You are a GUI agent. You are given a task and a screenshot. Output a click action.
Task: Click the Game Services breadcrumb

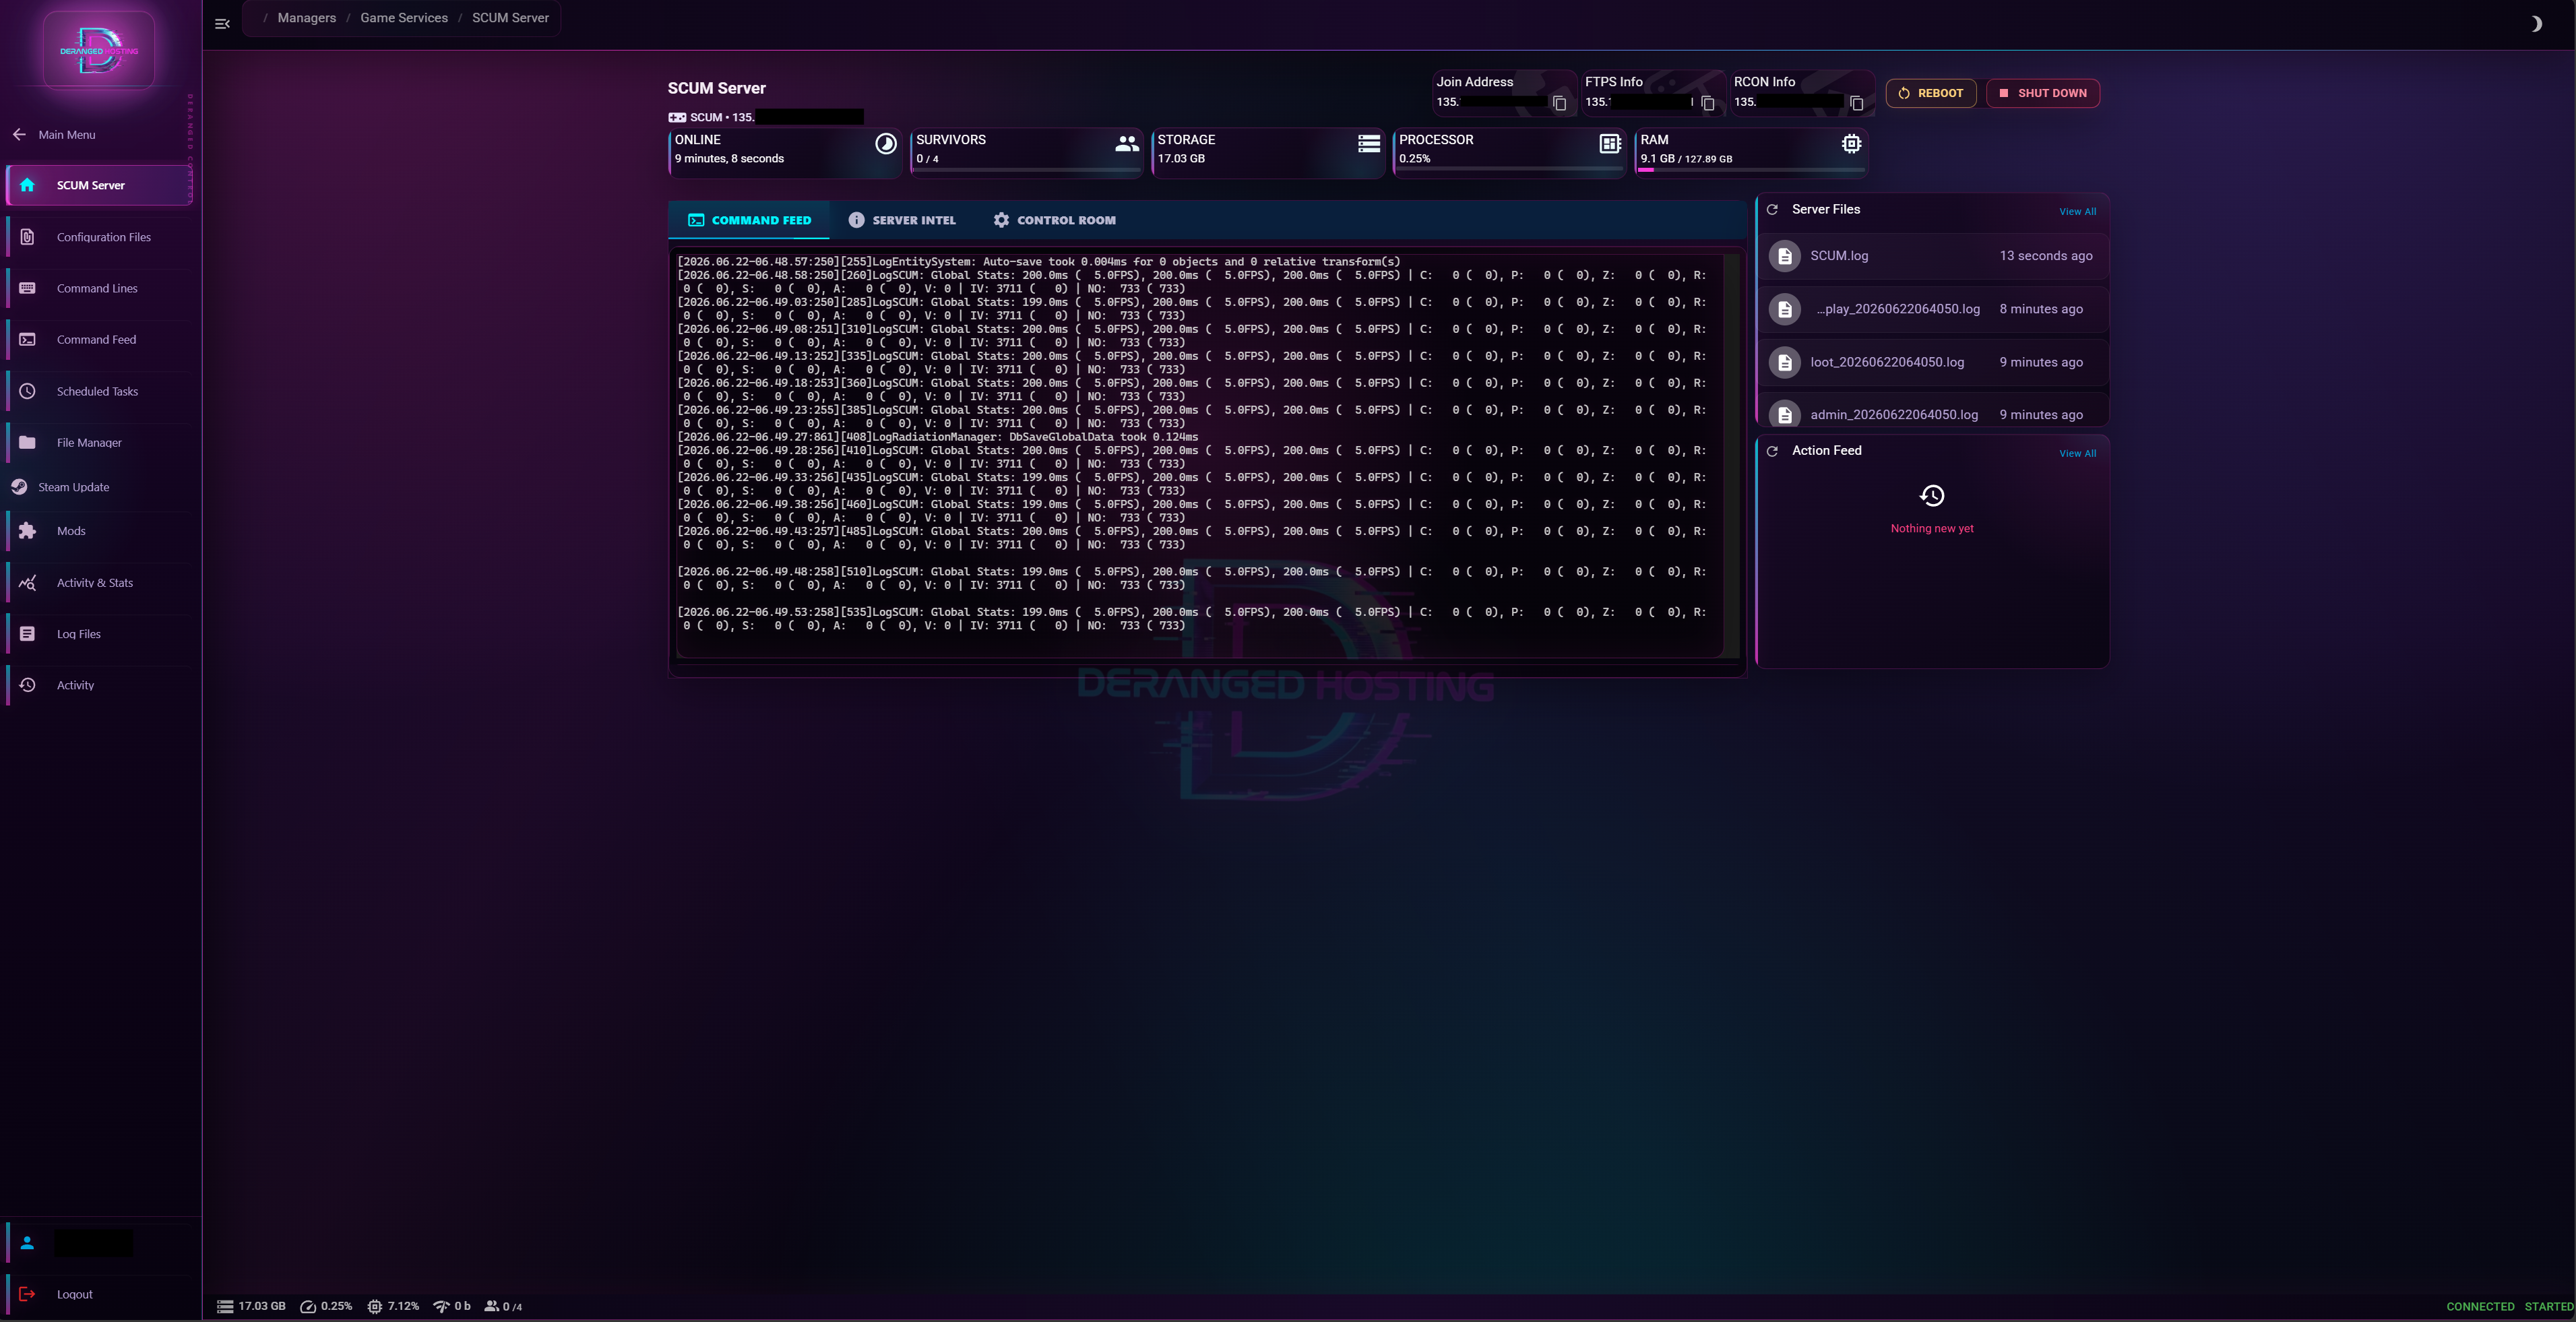pyautogui.click(x=404, y=18)
